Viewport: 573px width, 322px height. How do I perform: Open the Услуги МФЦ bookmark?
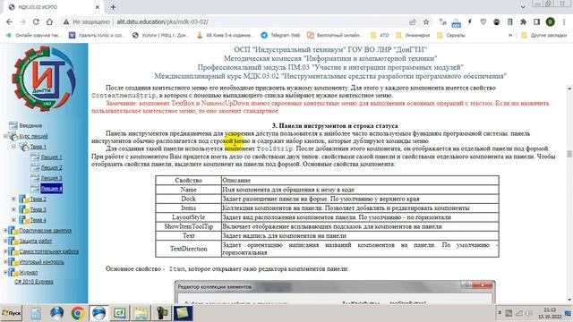point(161,36)
